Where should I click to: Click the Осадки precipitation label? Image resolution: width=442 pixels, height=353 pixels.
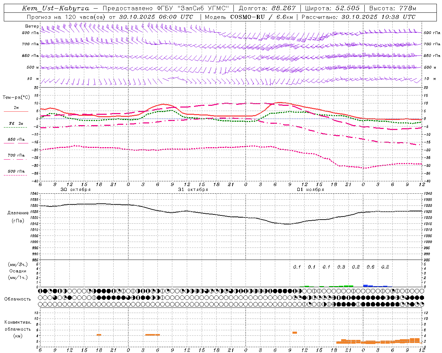coord(18,271)
